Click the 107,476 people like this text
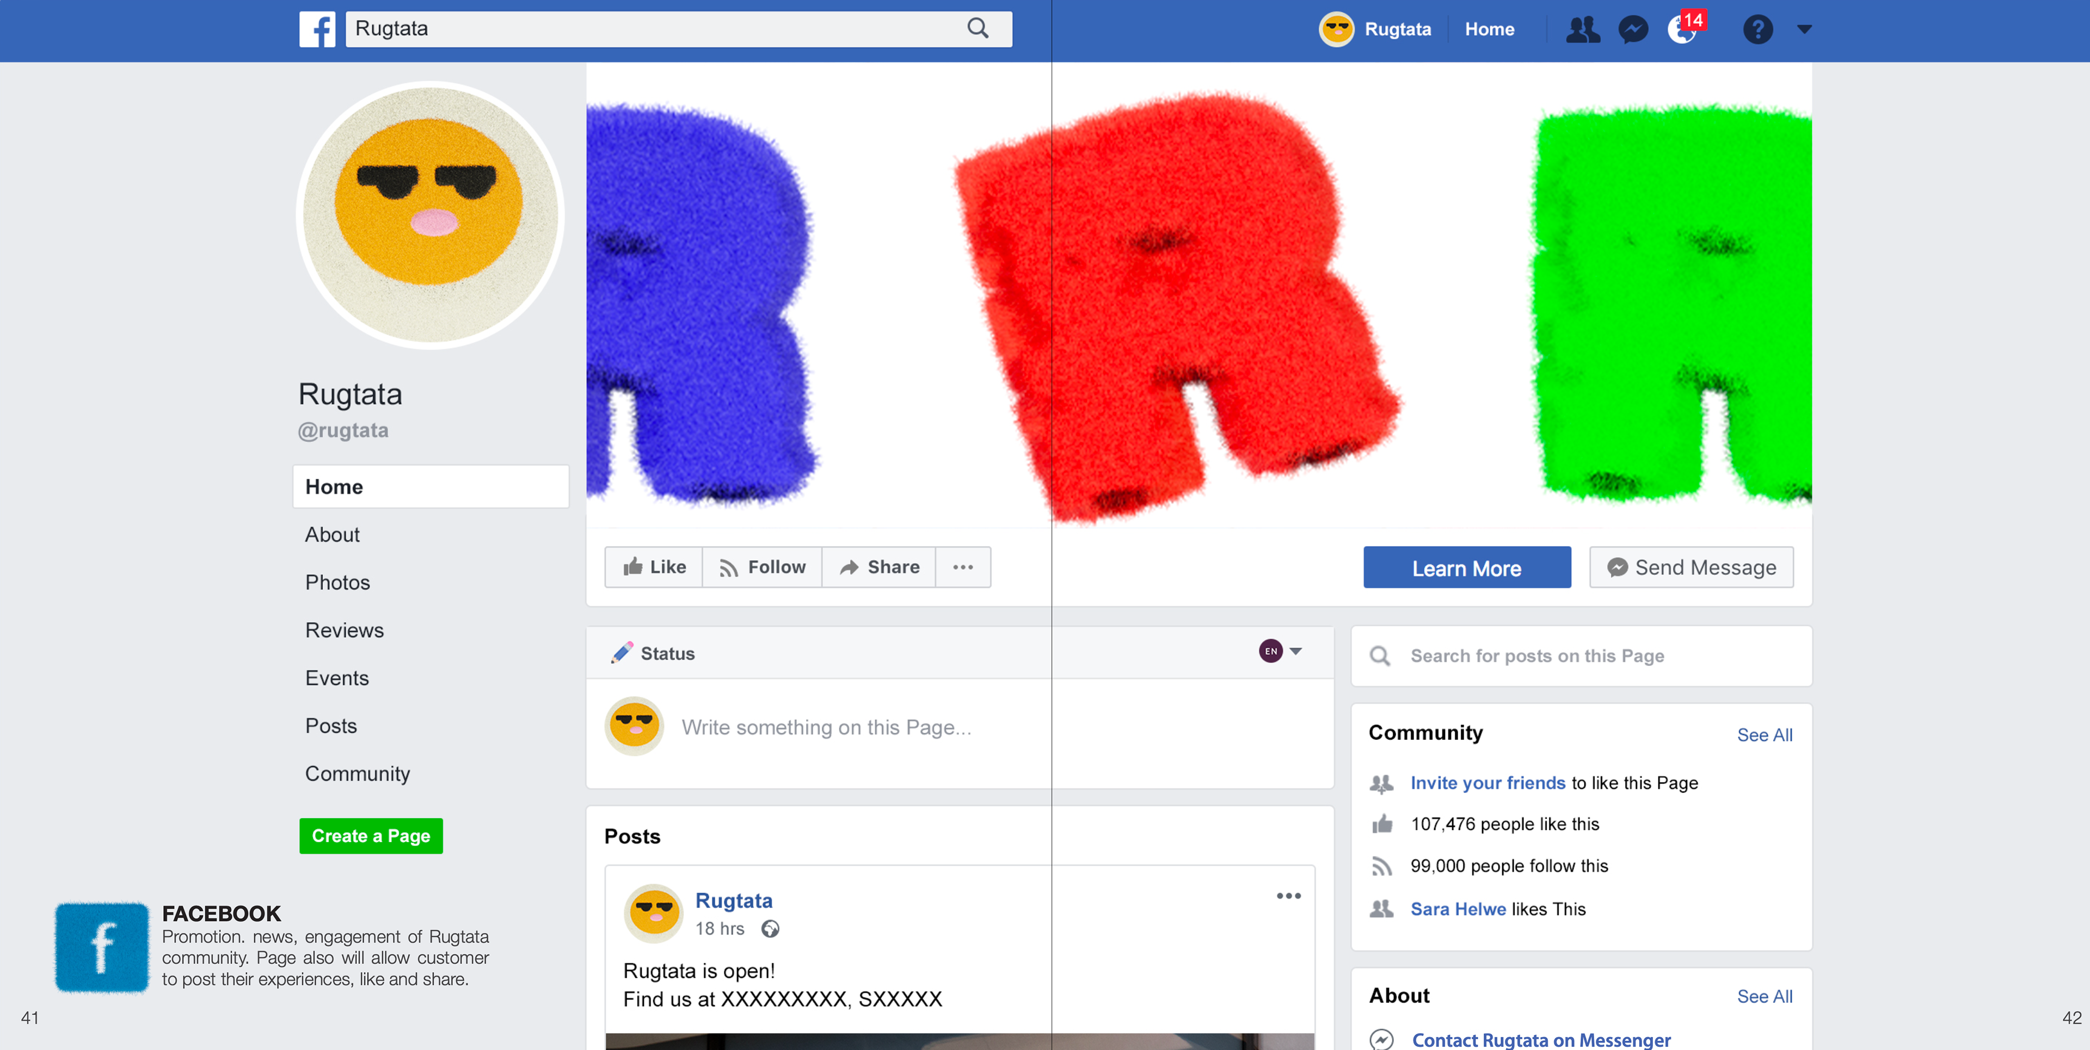The width and height of the screenshot is (2090, 1050). (x=1505, y=824)
